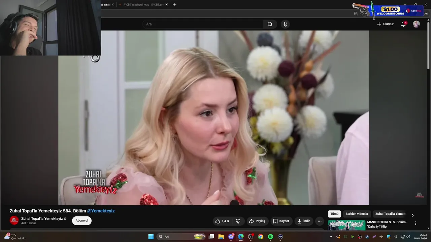Viewport: 431px width, 242px height.
Task: Open the arrow-circle app on taskbar
Action: 280,237
